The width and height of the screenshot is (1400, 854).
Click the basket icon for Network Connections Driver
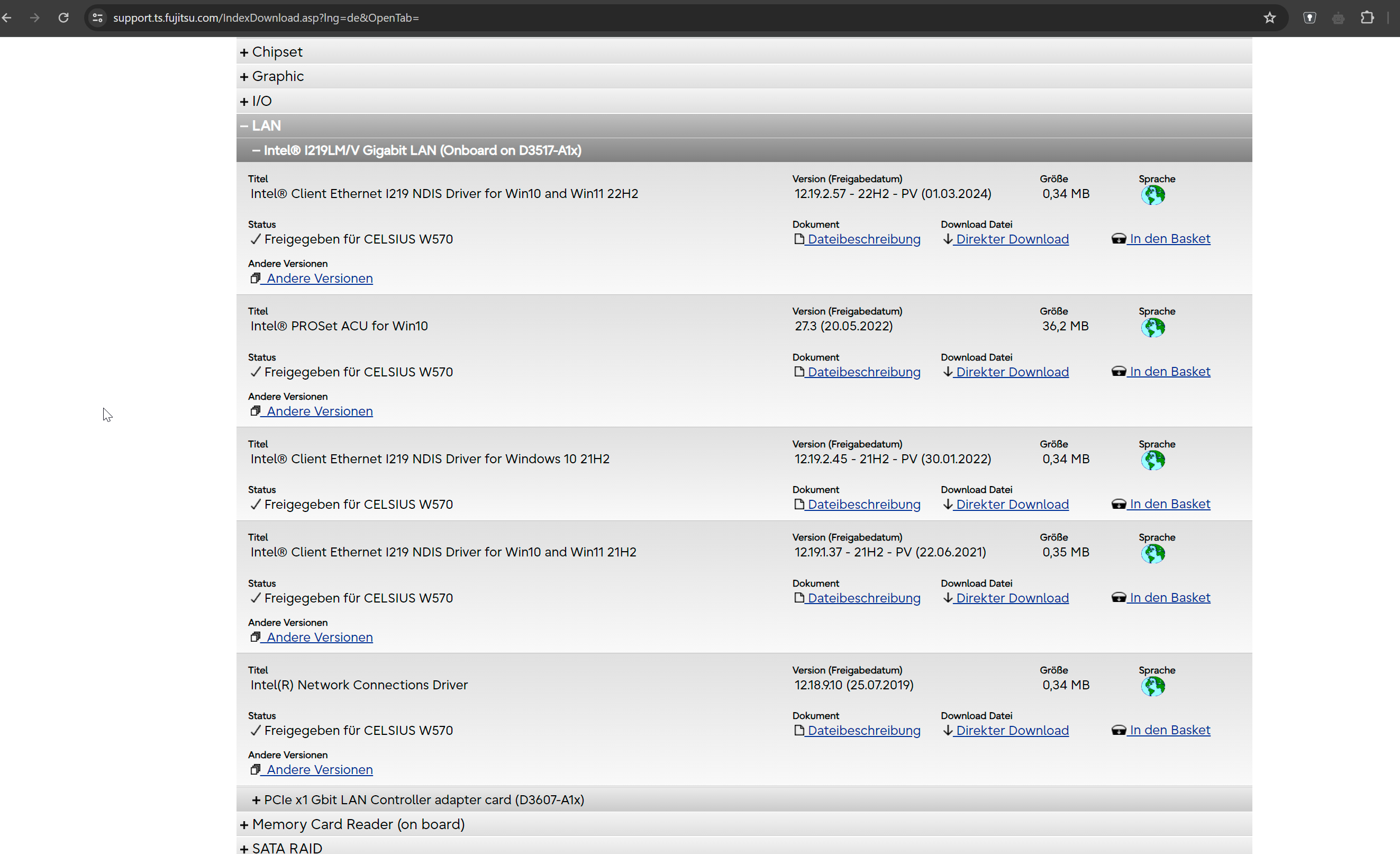click(x=1118, y=730)
